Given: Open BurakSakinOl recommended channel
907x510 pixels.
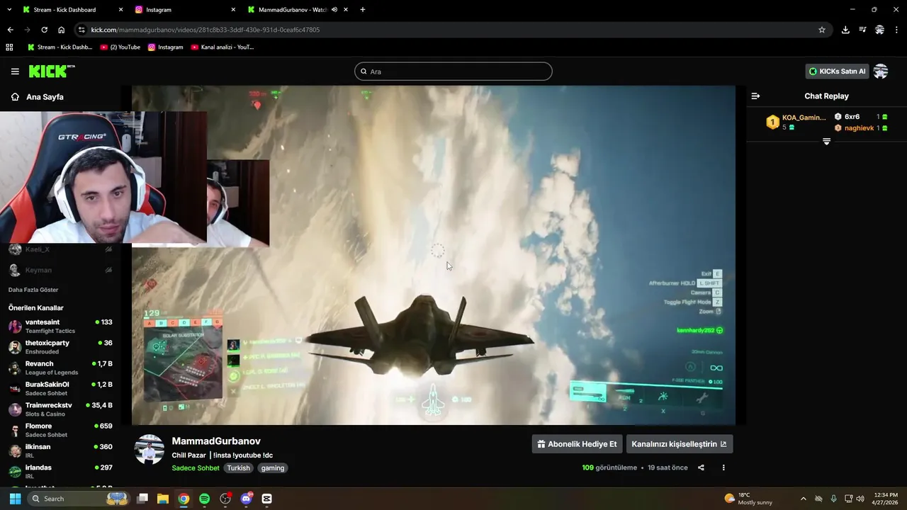Looking at the screenshot, I should (60, 389).
